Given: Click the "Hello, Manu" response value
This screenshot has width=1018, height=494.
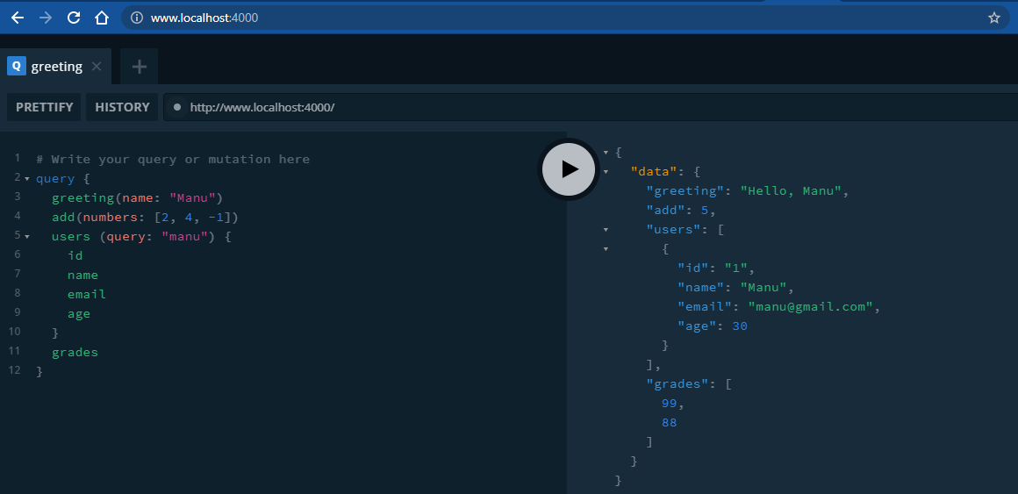Looking at the screenshot, I should 791,191.
